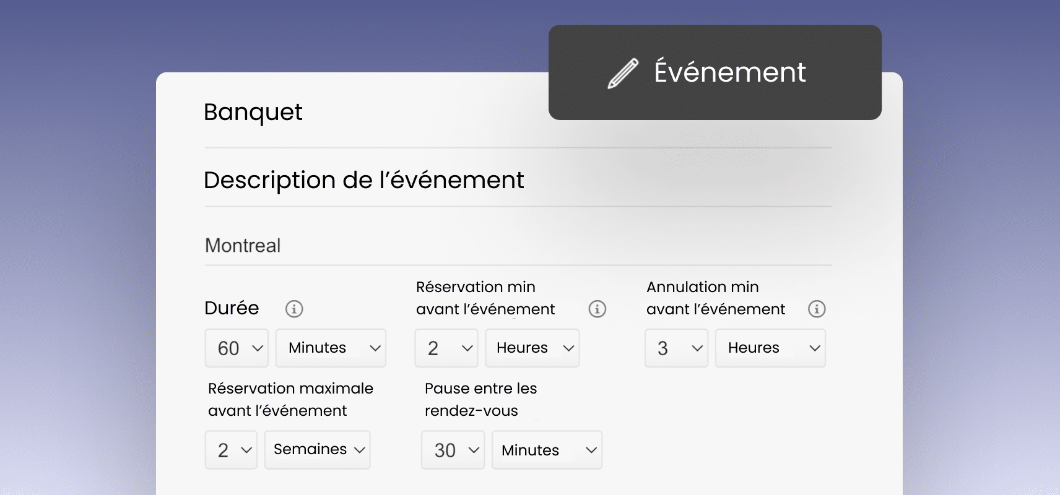1060x495 pixels.
Task: Click the pencil edit icon beside Événement
Action: tap(623, 73)
